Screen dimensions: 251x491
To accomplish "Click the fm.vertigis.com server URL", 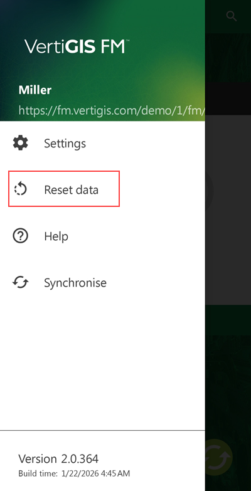I will (x=112, y=110).
